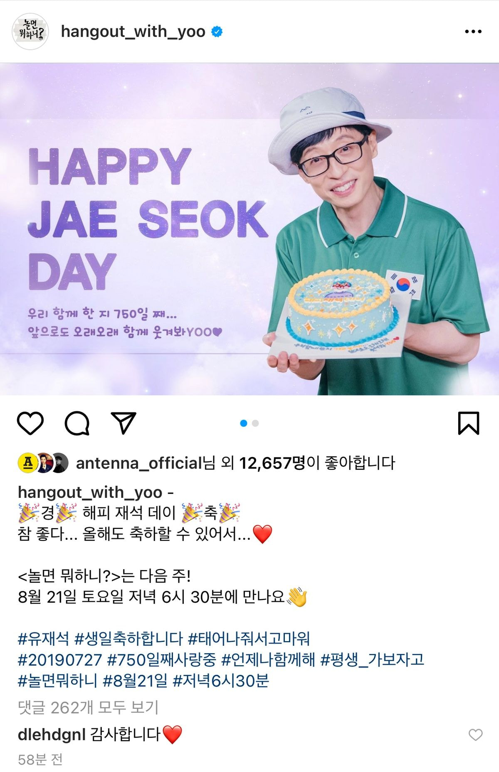The image size is (499, 772).
Task: Open hashtag #유재석
Action: 43,638
